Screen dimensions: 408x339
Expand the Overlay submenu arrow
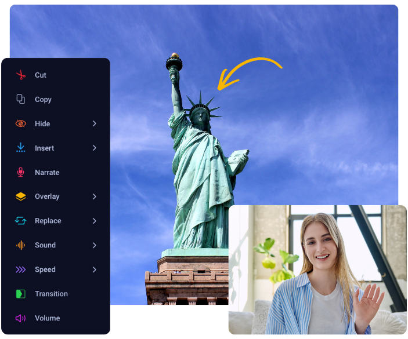(x=94, y=196)
